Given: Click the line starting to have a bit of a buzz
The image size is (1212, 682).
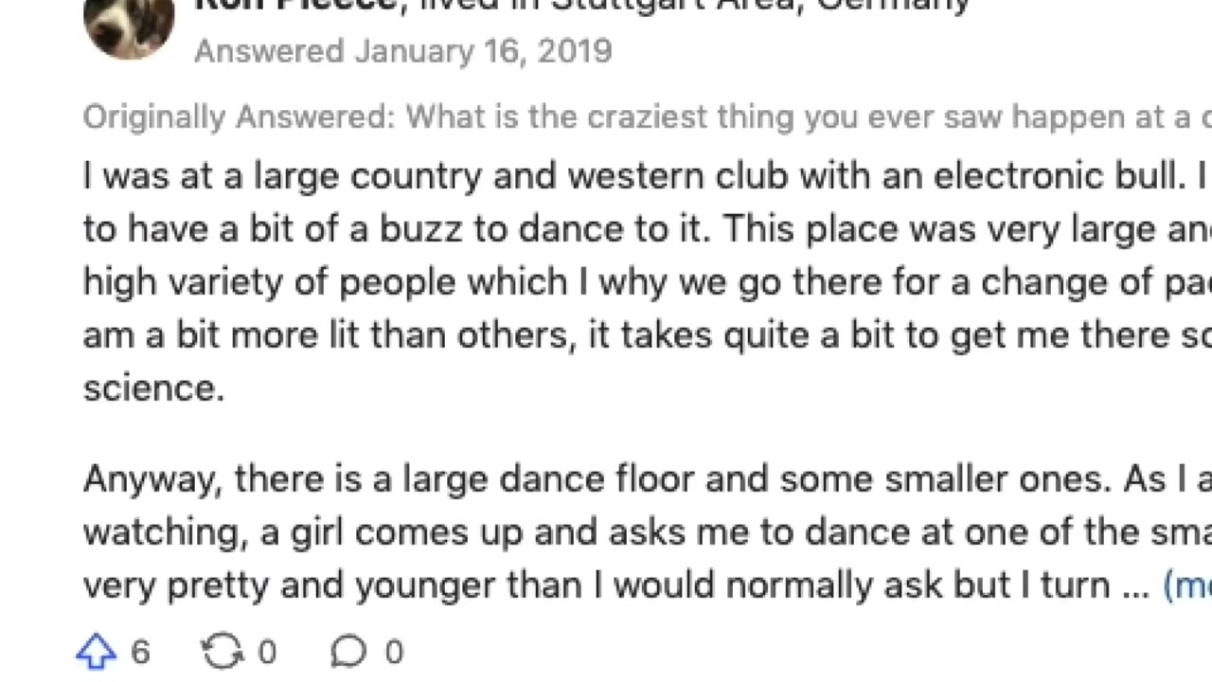Looking at the screenshot, I should pyautogui.click(x=647, y=229).
